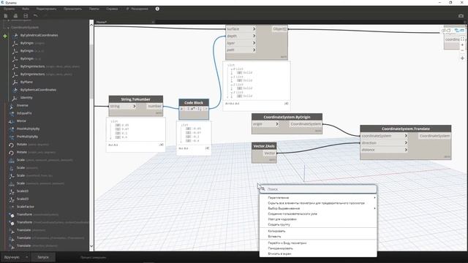Open the Файл menu
Screen dimensions: 468x263
click(26, 9)
